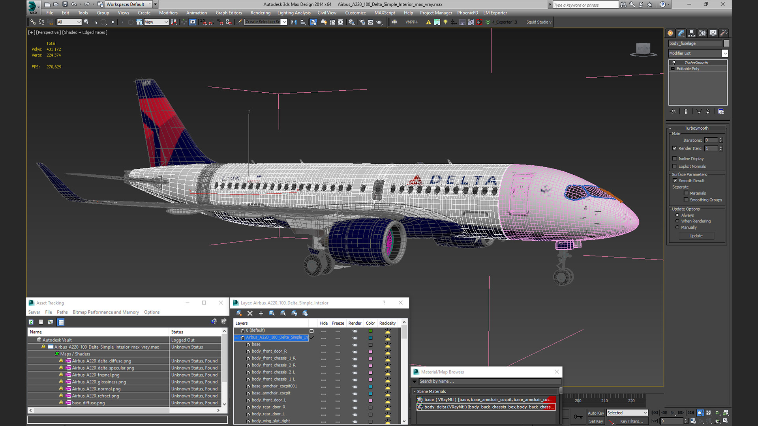
Task: Open the Modifiers menu
Action: point(168,13)
